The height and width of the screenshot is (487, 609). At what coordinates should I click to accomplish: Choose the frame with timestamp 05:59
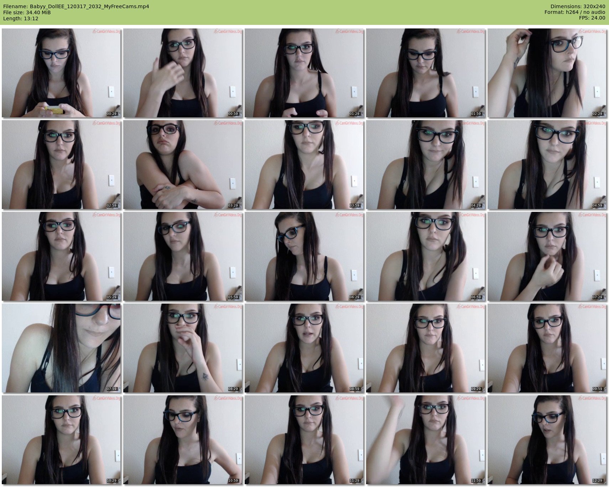tap(183, 256)
